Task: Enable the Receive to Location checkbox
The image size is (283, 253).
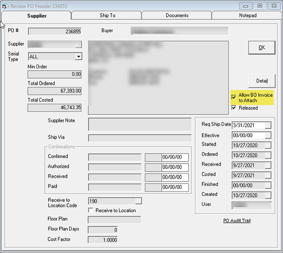Action: tap(91, 210)
